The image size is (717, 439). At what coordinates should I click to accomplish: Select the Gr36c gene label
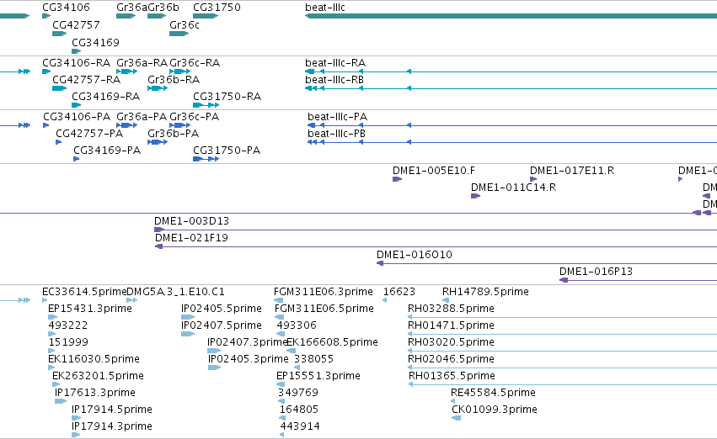(185, 25)
